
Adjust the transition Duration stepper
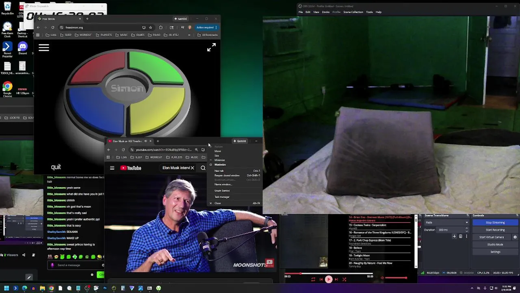(466, 230)
